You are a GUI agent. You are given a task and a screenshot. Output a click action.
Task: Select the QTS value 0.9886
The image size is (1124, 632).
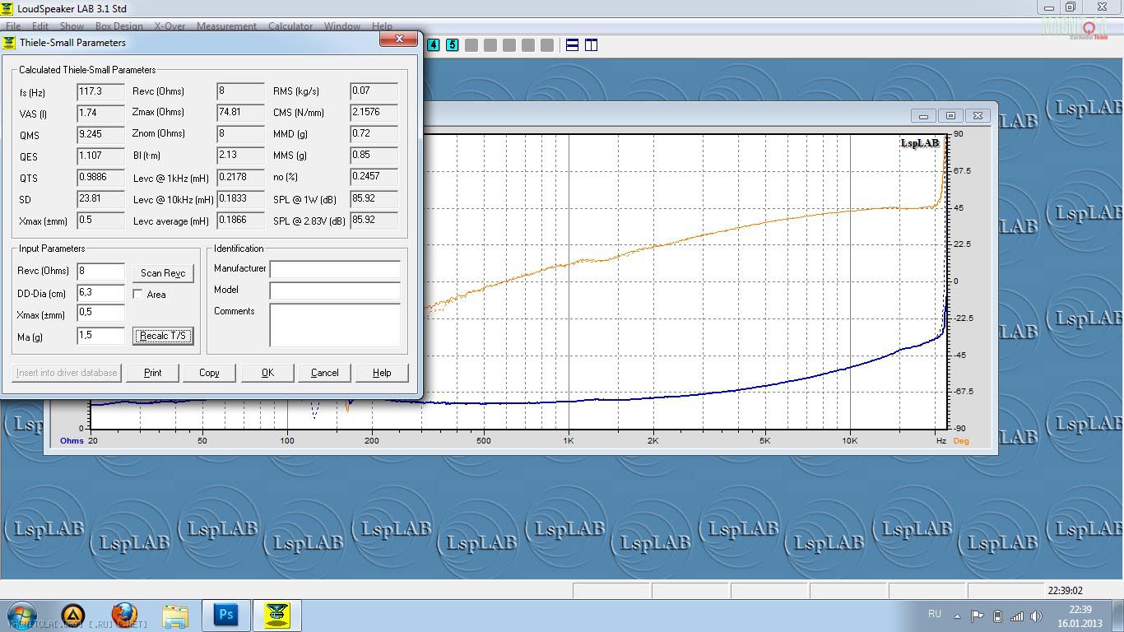click(x=100, y=177)
